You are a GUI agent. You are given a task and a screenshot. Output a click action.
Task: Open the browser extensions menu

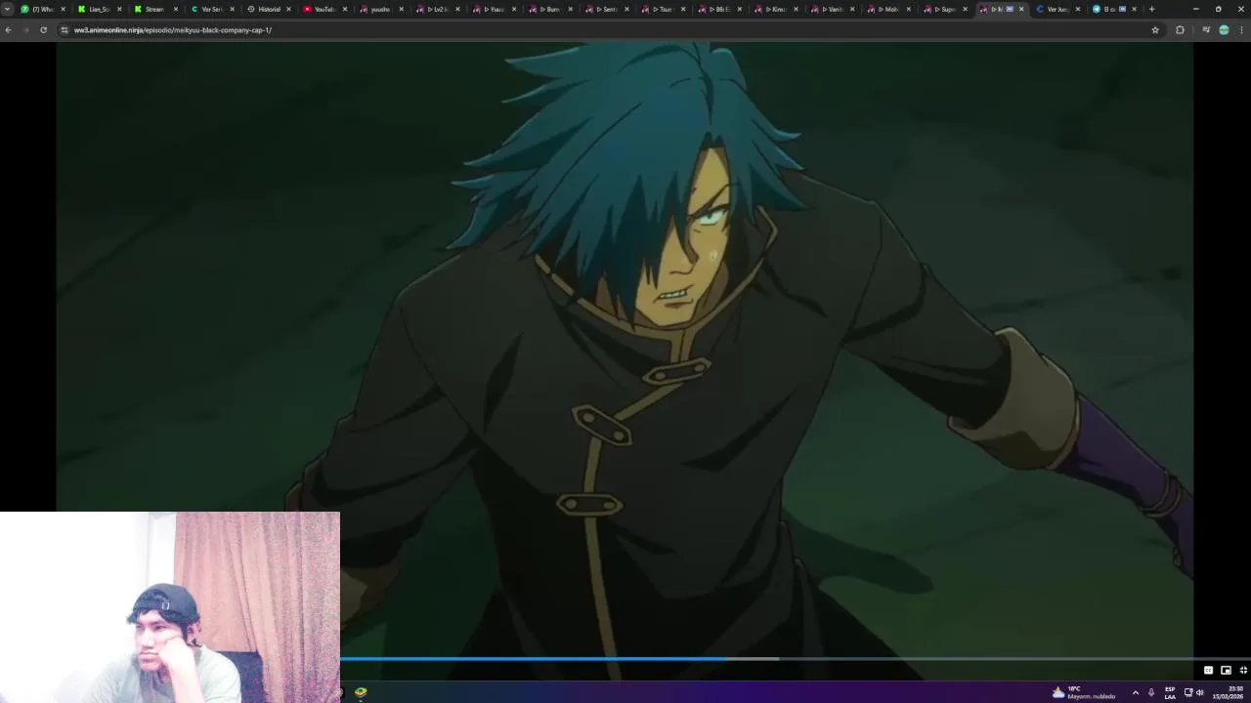[1180, 30]
